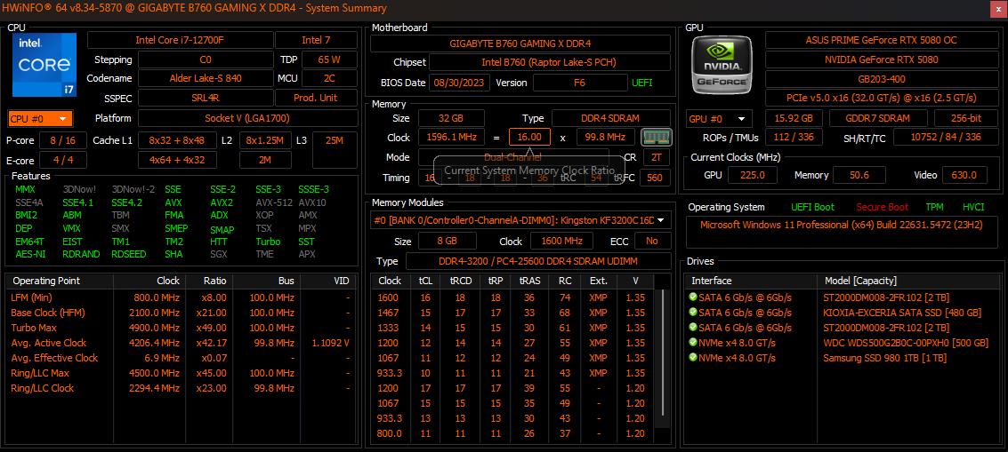Click the memory size 32 GB field
This screenshot has width=1008, height=452.
pyautogui.click(x=451, y=118)
